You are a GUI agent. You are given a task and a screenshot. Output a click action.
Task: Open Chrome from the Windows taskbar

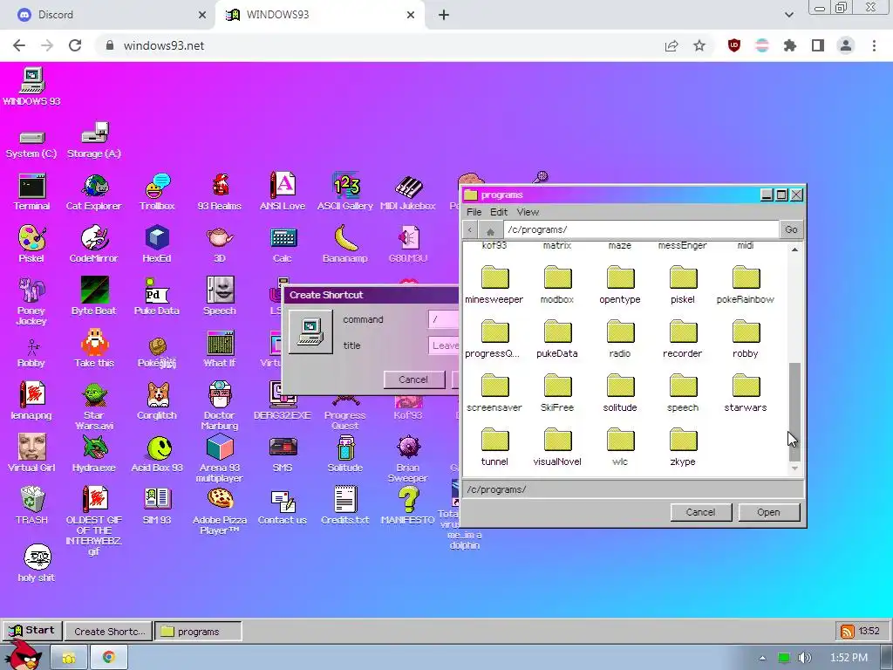pos(108,658)
